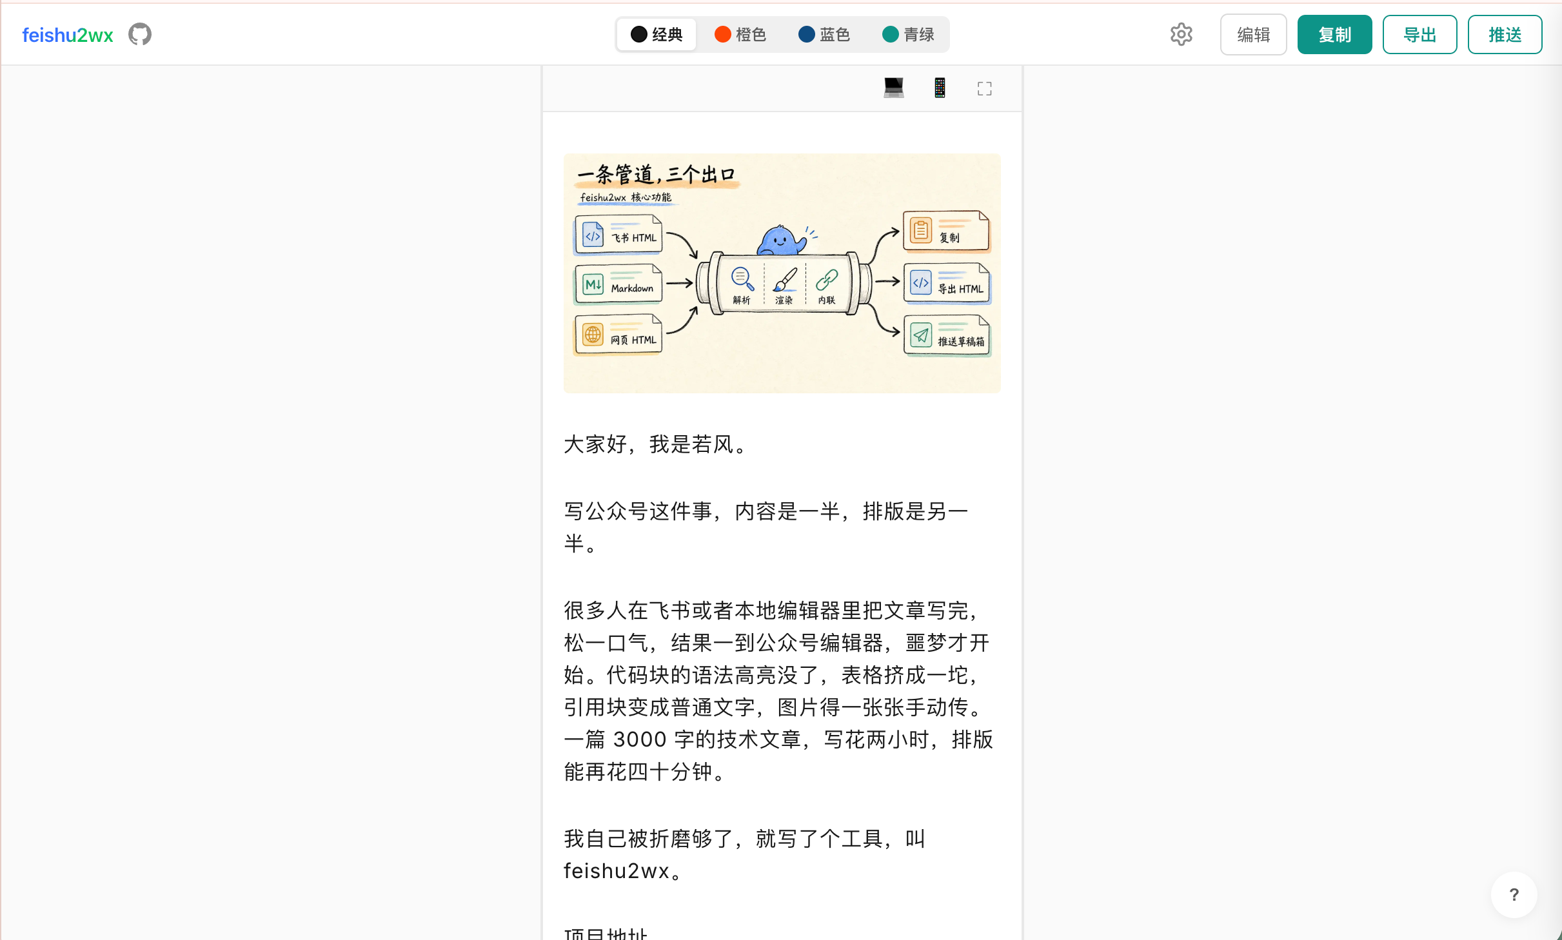The width and height of the screenshot is (1562, 940).
Task: Toggle fullscreen preview icon
Action: [984, 89]
